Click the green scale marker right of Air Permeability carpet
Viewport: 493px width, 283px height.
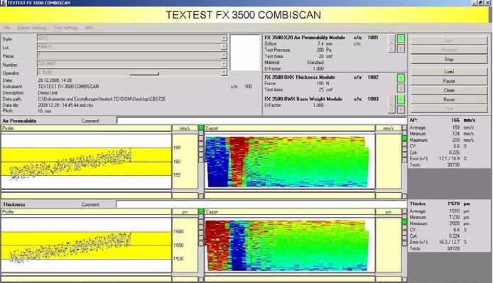[x=404, y=138]
